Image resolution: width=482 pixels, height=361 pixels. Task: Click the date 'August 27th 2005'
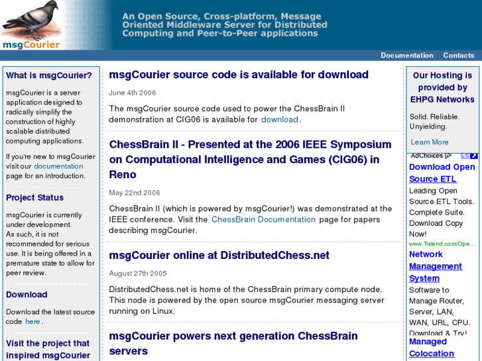[138, 274]
